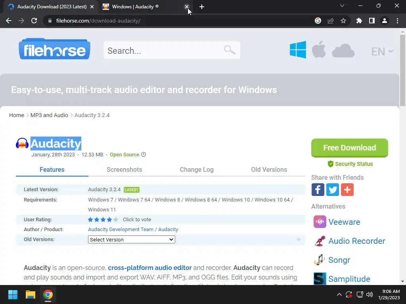Go to Home breadcrumb

17,115
